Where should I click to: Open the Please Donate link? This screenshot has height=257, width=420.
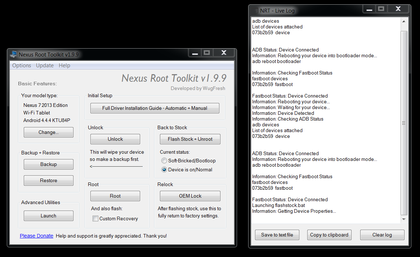tap(36, 236)
